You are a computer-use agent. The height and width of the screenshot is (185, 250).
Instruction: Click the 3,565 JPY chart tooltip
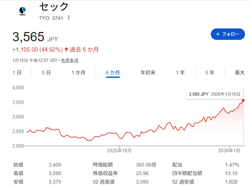tap(214, 94)
